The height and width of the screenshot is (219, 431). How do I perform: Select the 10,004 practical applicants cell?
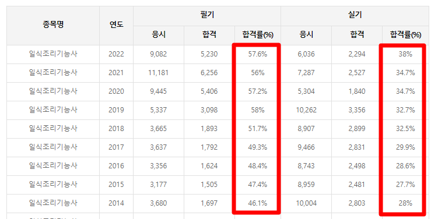306,203
